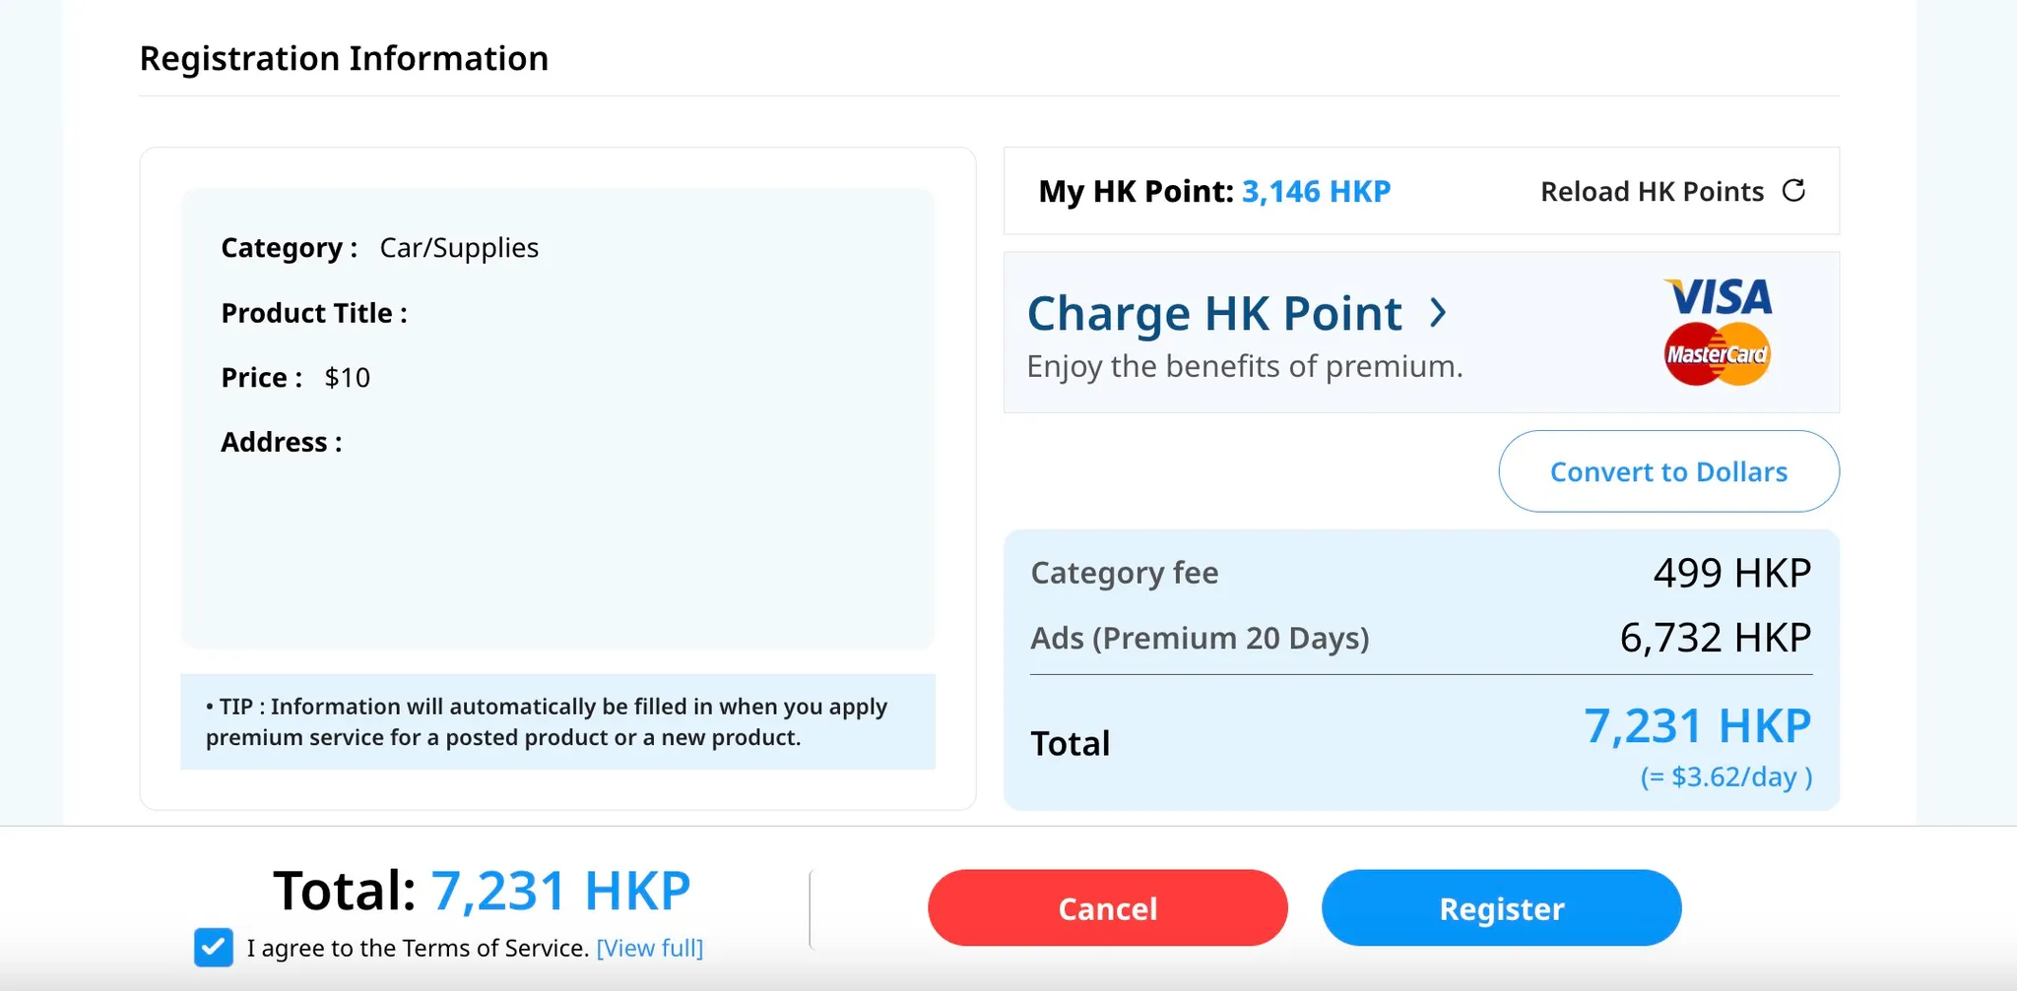Click the $3.62/day rate text
The height and width of the screenshot is (991, 2017).
[x=1726, y=777]
